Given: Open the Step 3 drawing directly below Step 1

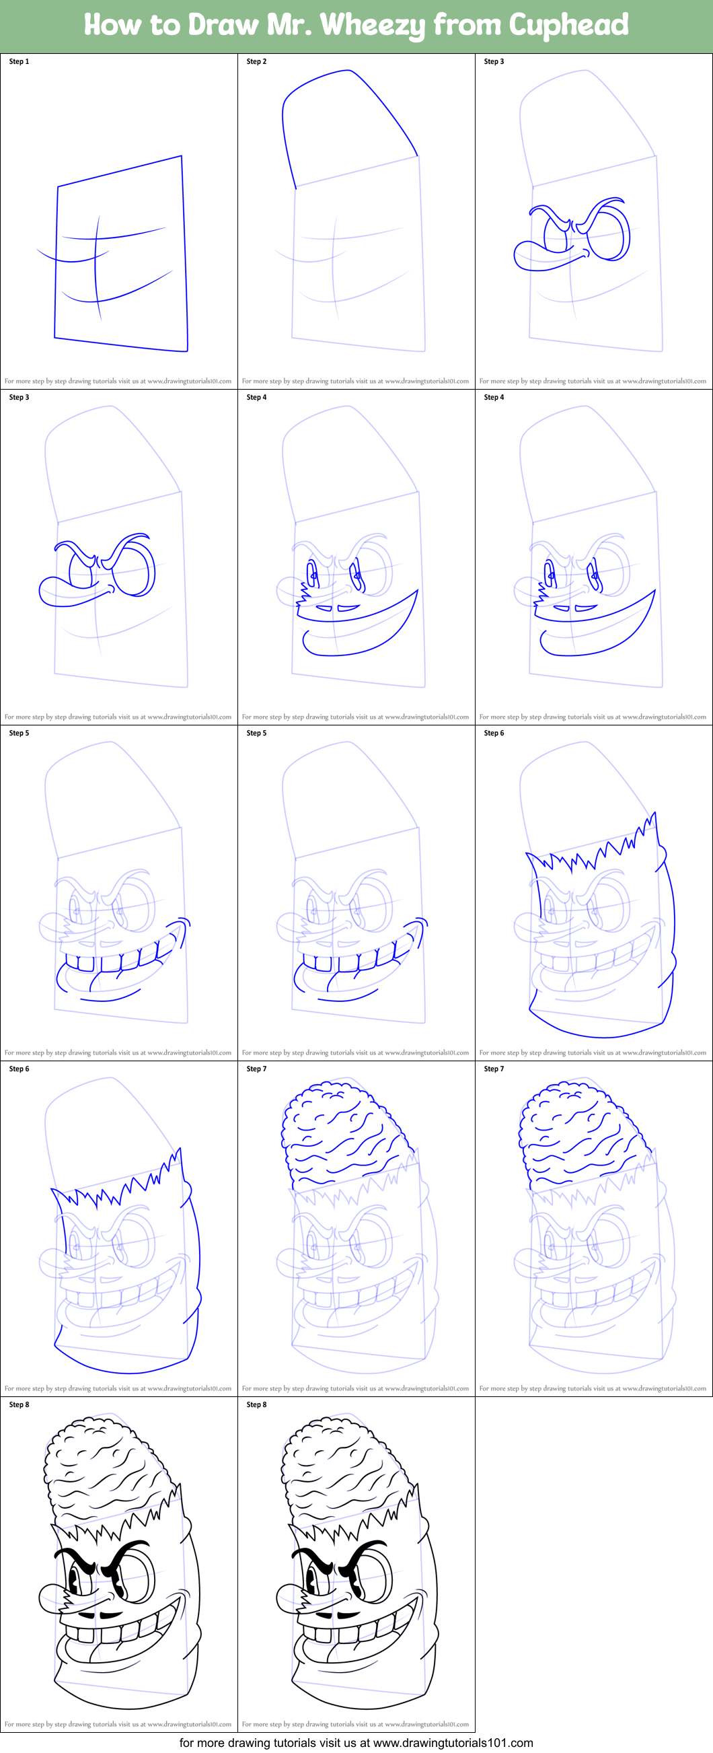Looking at the screenshot, I should click(x=119, y=557).
